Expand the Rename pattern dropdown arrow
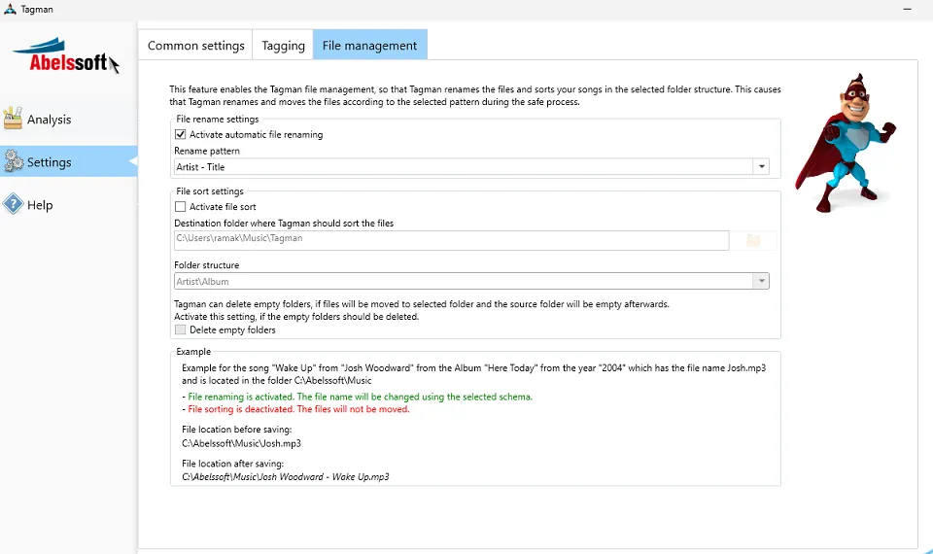933x554 pixels. pyautogui.click(x=761, y=167)
